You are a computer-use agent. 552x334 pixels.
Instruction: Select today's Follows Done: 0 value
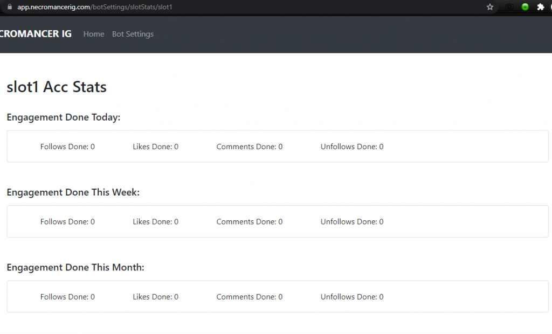tap(67, 147)
